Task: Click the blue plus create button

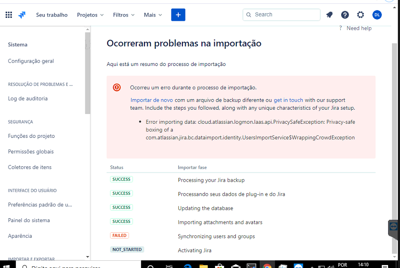Action: [x=178, y=14]
